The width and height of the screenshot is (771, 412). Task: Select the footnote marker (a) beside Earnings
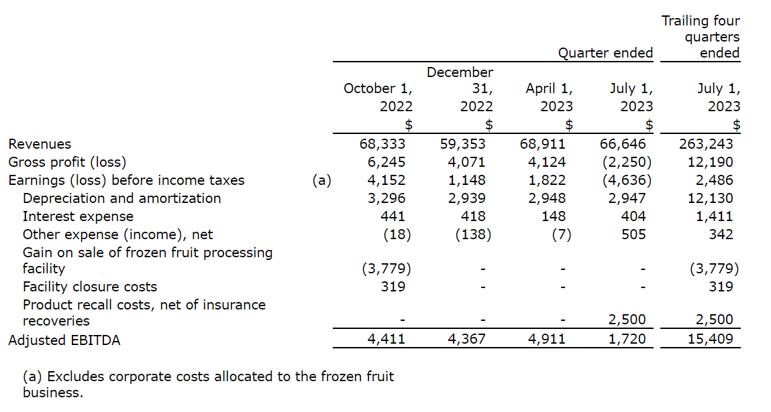pos(322,180)
